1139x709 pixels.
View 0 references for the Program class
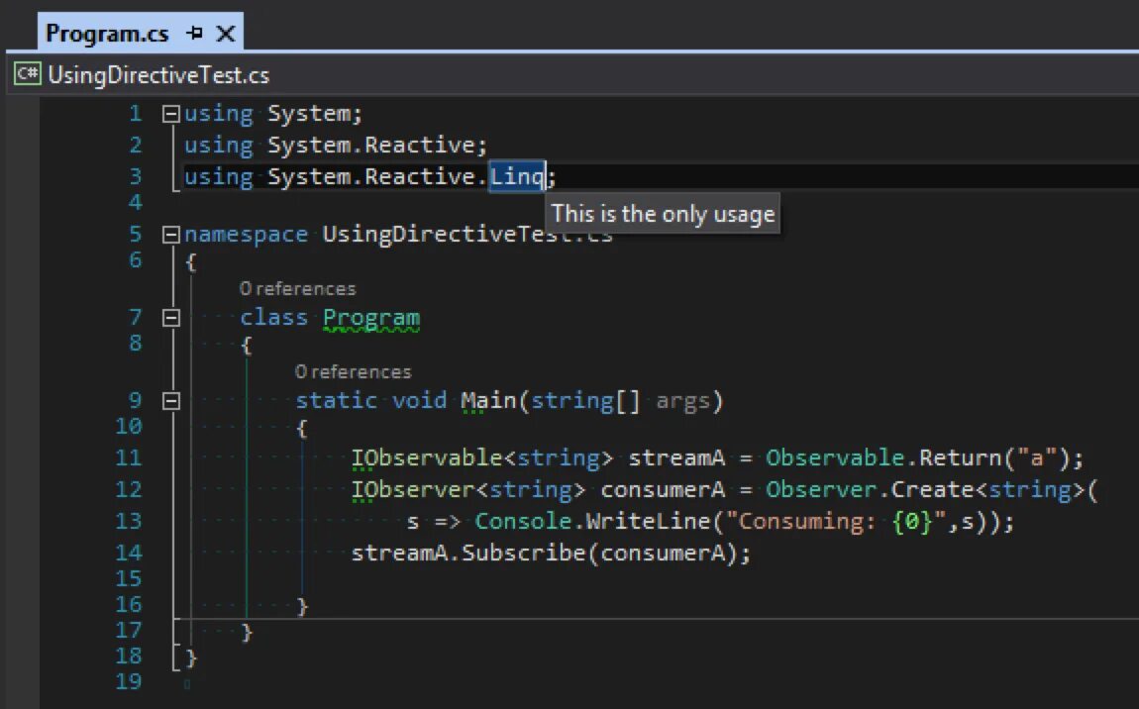pyautogui.click(x=296, y=288)
